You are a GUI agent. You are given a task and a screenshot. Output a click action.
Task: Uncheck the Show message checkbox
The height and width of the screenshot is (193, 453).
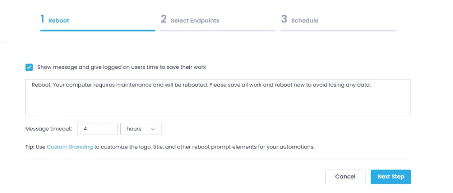pos(29,67)
